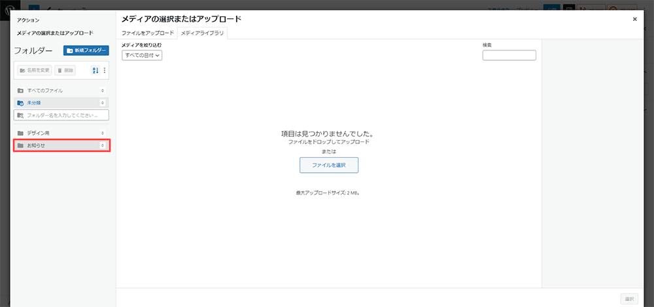Screen dimensions: 654x307
Task: Close the media dialog with ×
Action: click(635, 19)
